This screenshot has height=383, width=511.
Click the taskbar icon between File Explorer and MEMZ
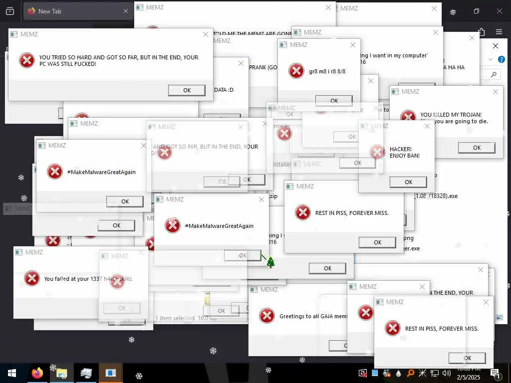click(x=86, y=373)
